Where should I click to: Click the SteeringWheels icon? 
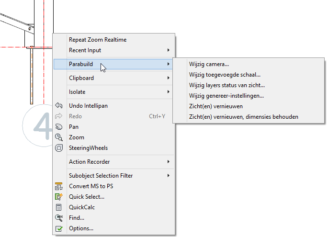tap(59, 148)
